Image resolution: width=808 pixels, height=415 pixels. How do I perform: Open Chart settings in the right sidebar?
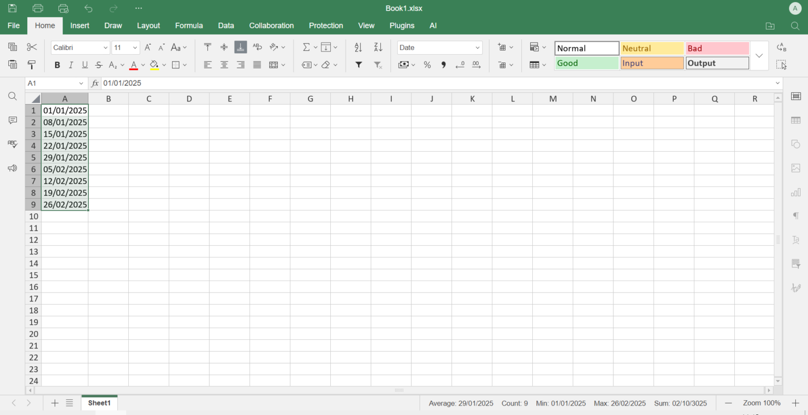click(x=795, y=192)
